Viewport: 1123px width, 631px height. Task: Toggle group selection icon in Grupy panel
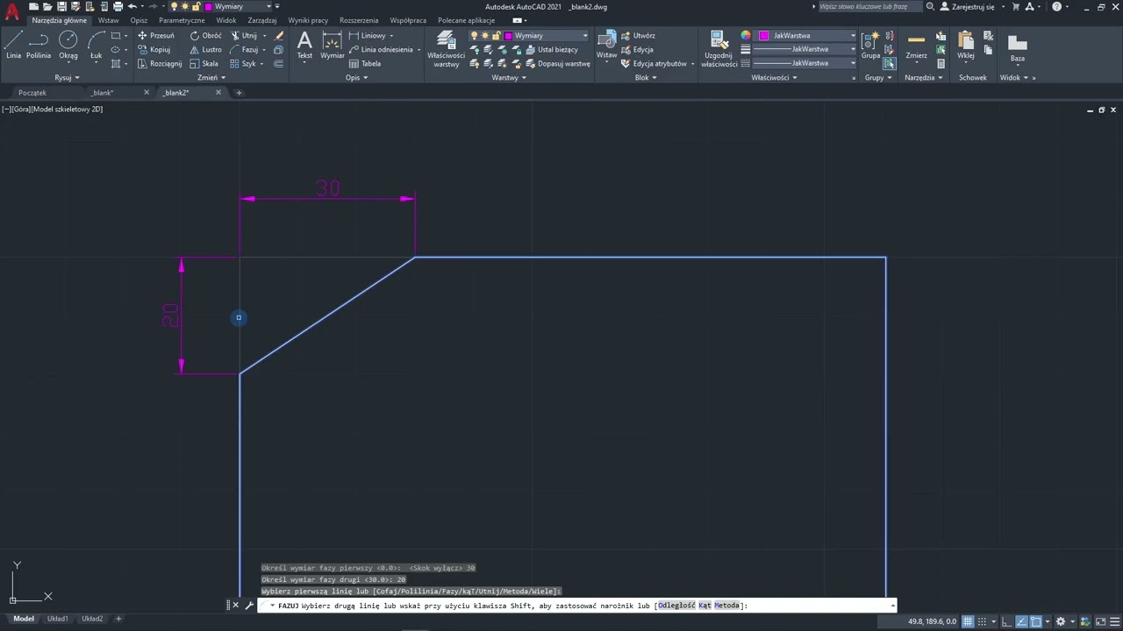coord(890,64)
